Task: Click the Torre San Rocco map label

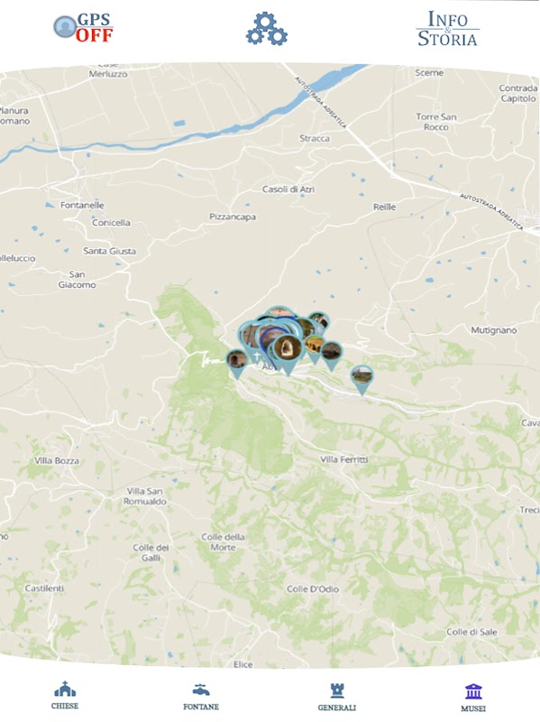Action: coord(436,122)
